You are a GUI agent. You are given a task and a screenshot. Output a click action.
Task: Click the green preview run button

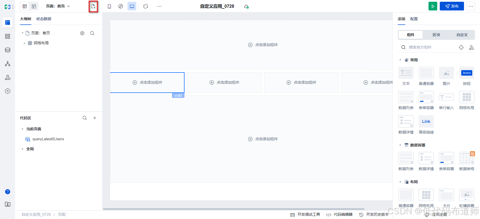433,6
